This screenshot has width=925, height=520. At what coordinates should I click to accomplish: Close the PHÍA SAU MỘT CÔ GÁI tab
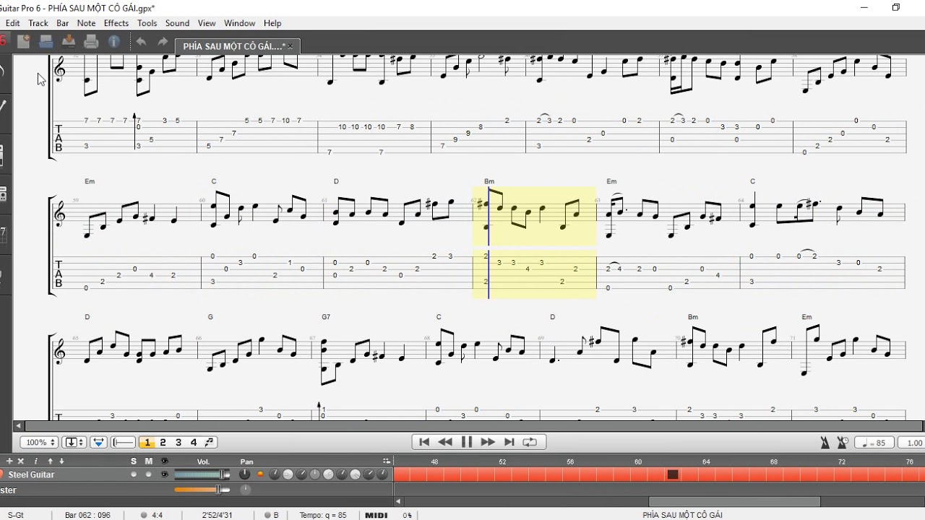[291, 46]
